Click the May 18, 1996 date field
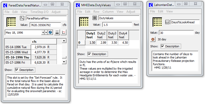 click(23, 33)
